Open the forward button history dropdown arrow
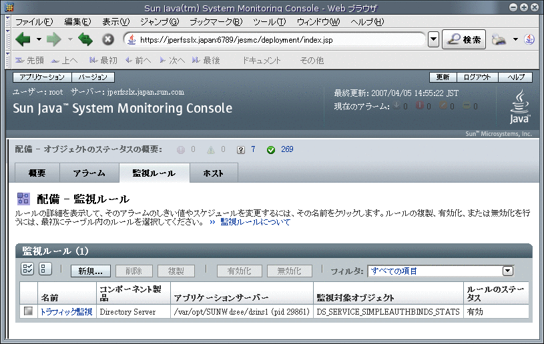544x344 pixels. point(70,39)
